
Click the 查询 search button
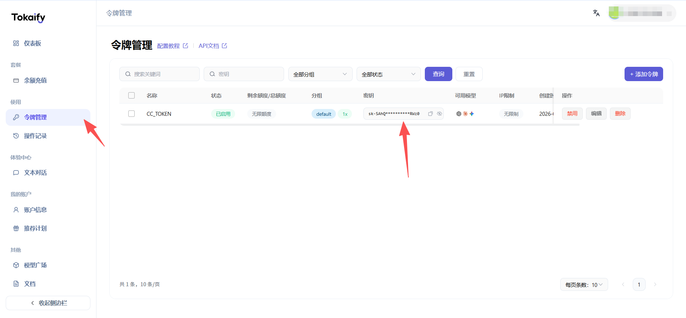pyautogui.click(x=438, y=74)
